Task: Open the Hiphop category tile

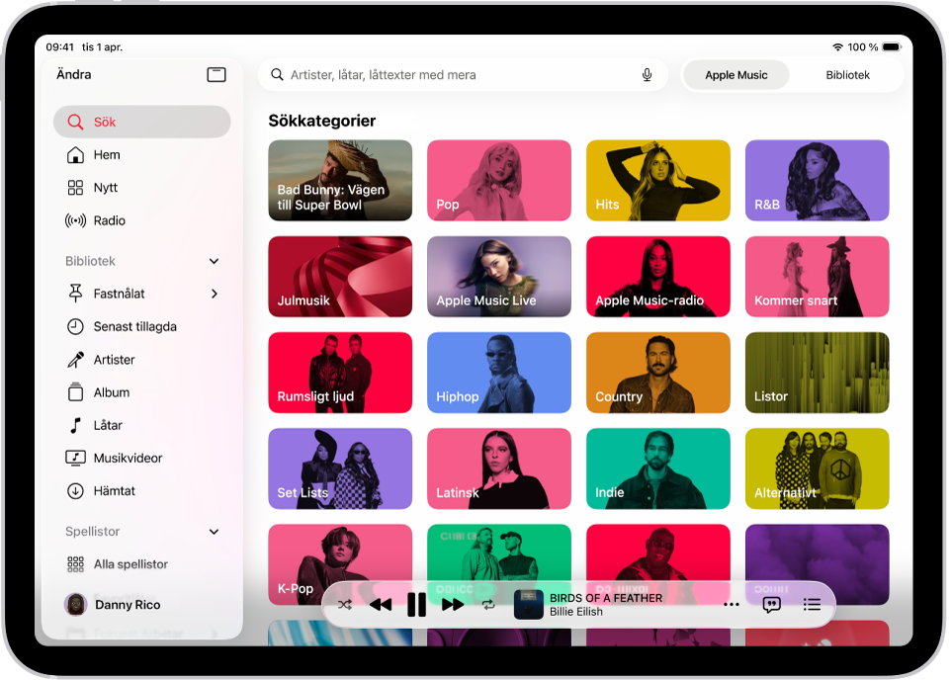Action: [x=499, y=373]
